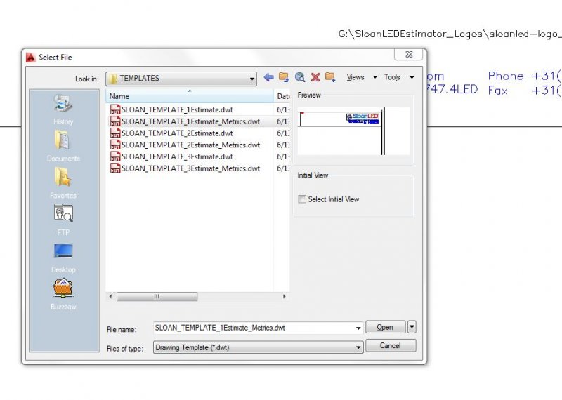The height and width of the screenshot is (400, 562).
Task: Enable the Select Initial View checkbox
Action: (x=302, y=199)
